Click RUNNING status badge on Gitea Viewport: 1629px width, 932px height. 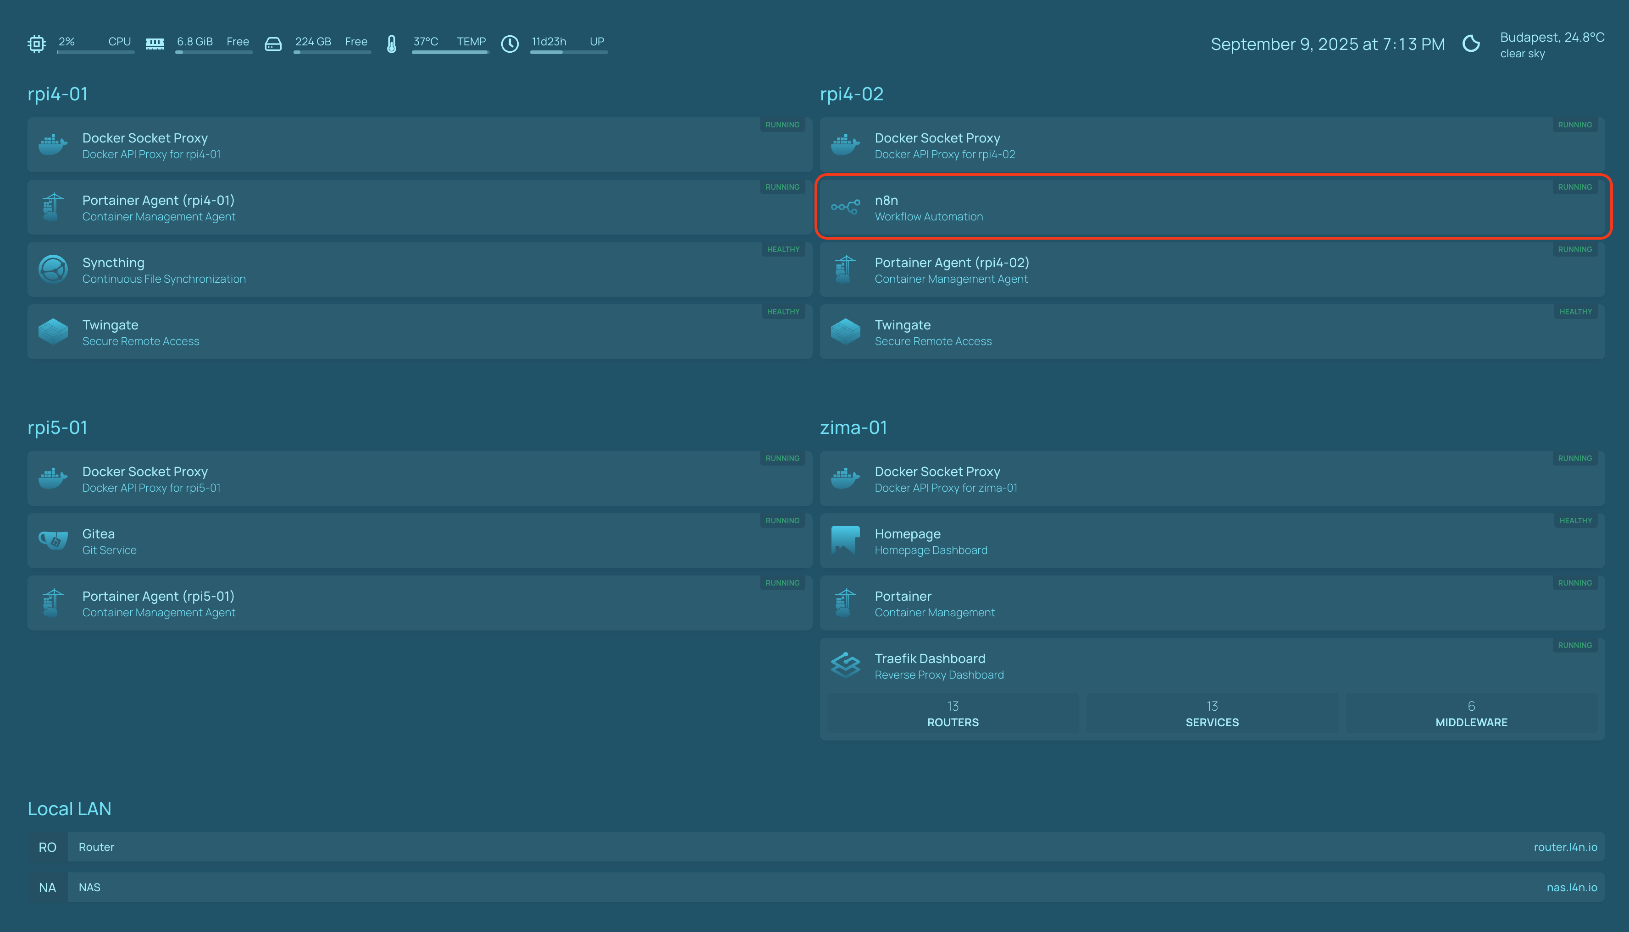tap(782, 521)
